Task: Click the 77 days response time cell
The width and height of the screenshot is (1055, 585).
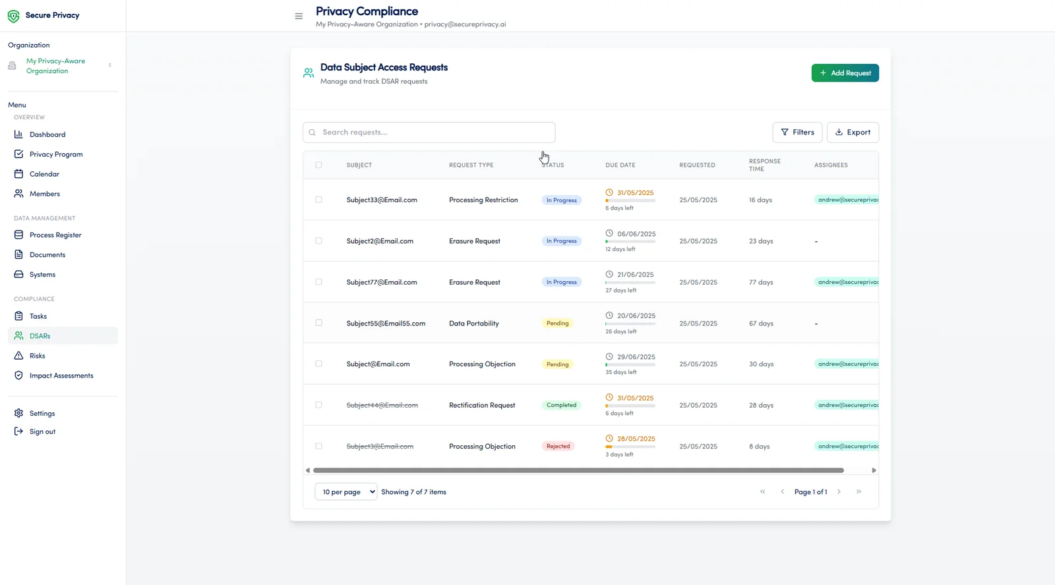Action: (762, 283)
